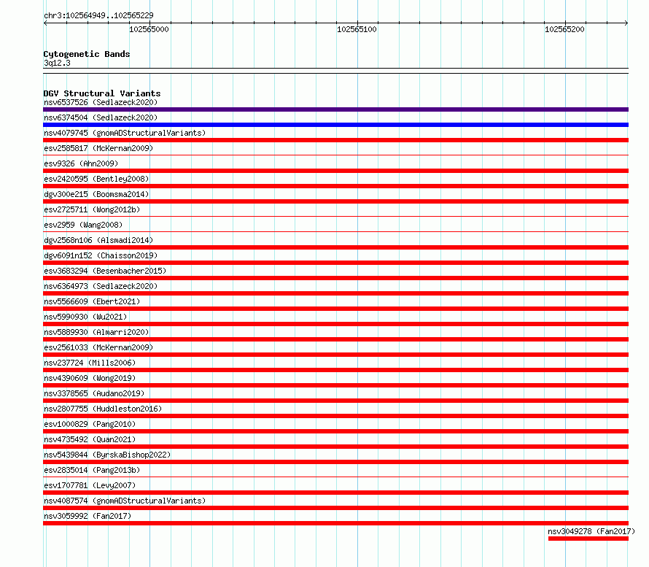Screen dimensions: 649x567
Task: Click nsv2807755 (Huddleston2016) label
Action: click(x=103, y=409)
